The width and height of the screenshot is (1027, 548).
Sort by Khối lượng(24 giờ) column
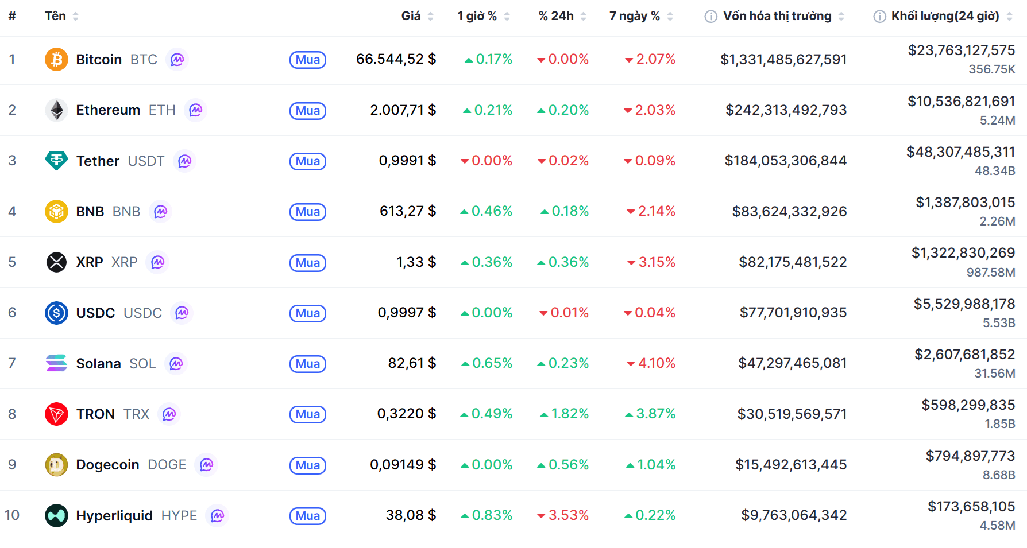(x=952, y=16)
